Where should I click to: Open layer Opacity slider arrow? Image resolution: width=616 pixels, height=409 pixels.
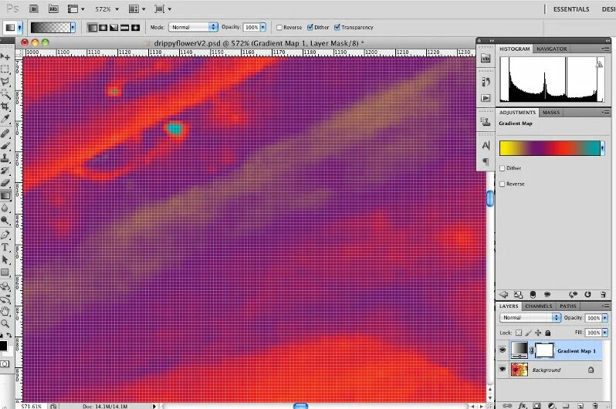(604, 318)
